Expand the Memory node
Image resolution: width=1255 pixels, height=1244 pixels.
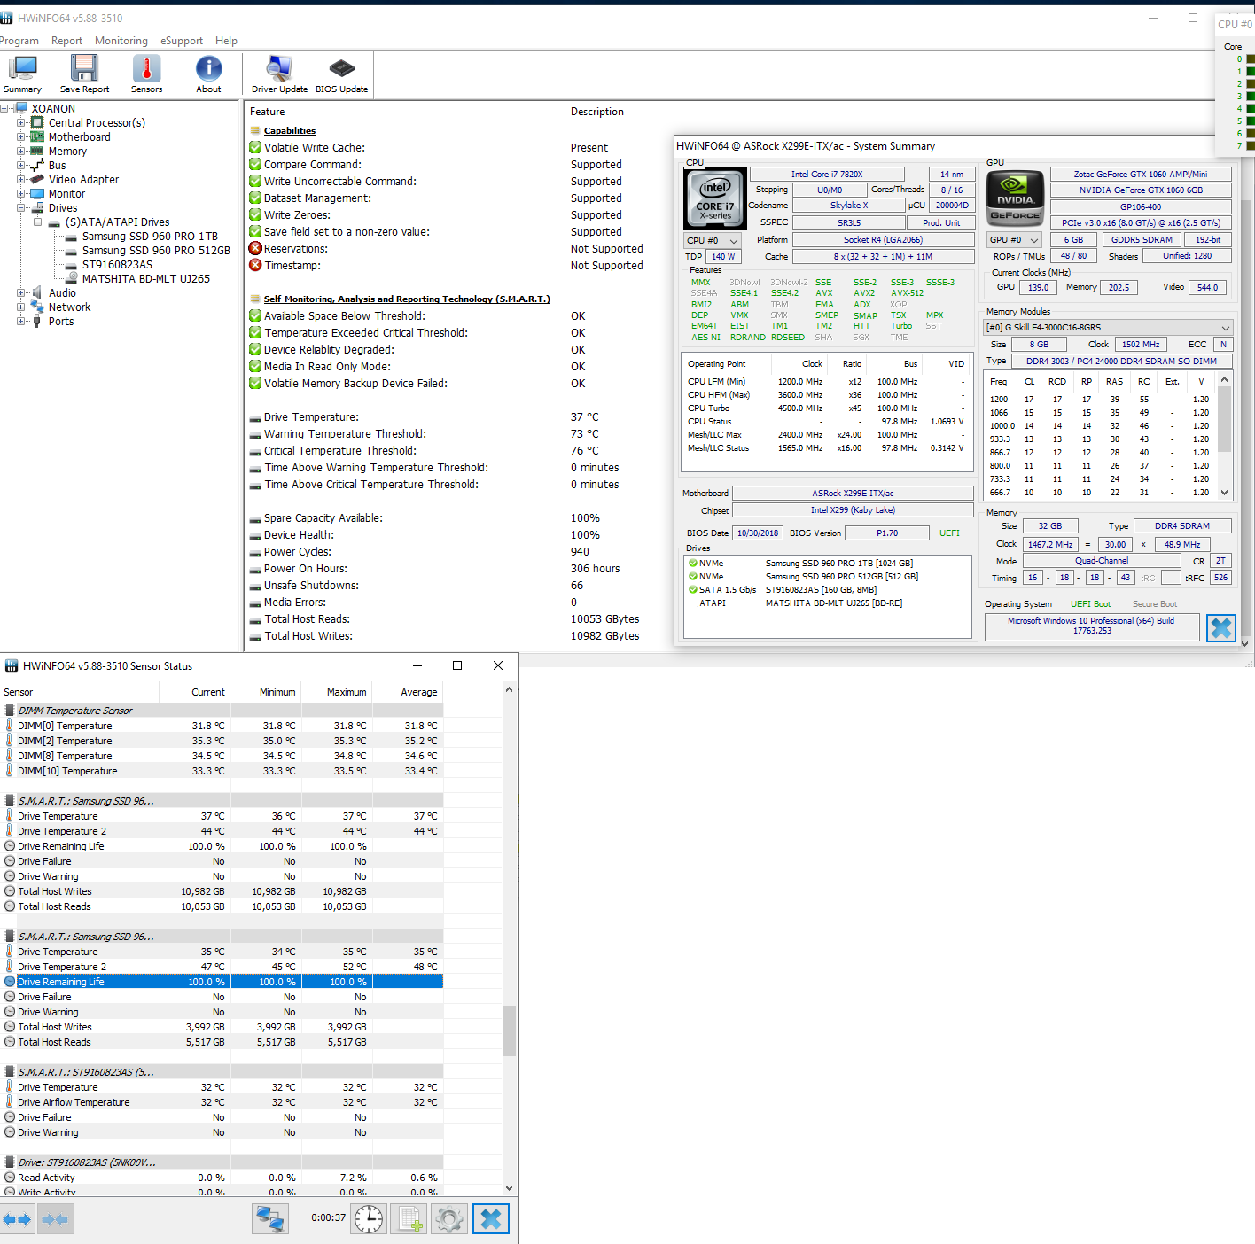(21, 152)
